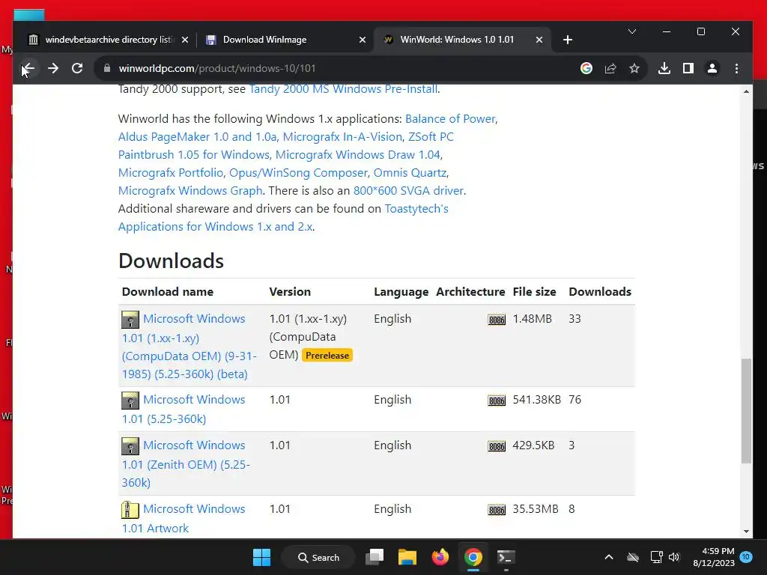Go forward with the forward arrow

[53, 68]
